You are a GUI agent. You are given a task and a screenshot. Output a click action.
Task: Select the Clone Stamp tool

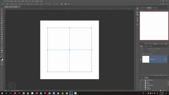(2, 27)
